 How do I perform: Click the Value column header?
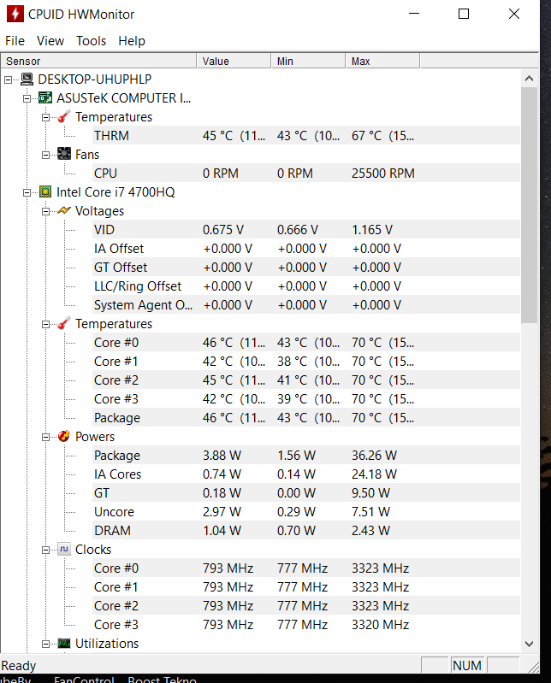point(234,62)
